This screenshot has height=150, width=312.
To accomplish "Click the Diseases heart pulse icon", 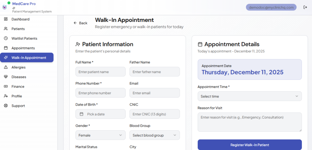I will coord(5,77).
